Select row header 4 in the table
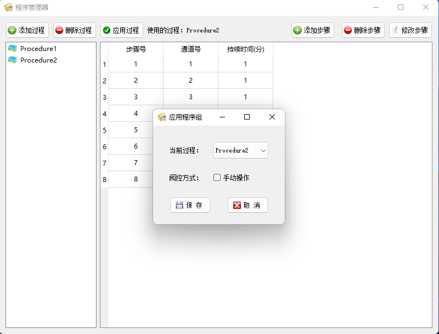The height and width of the screenshot is (334, 439). click(104, 114)
